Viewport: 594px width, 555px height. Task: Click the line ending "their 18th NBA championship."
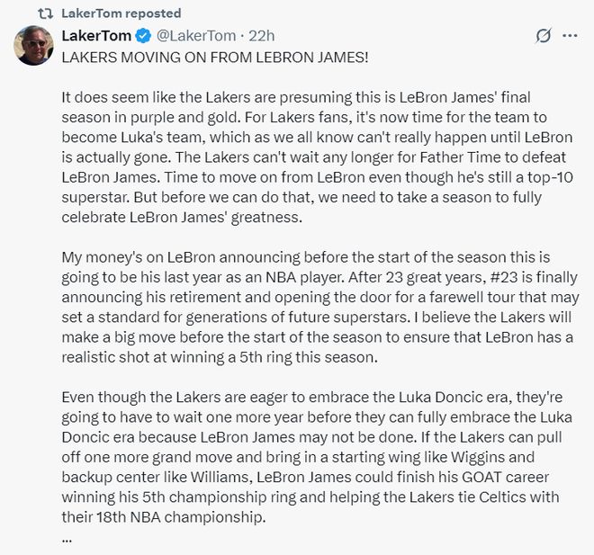pyautogui.click(x=164, y=516)
